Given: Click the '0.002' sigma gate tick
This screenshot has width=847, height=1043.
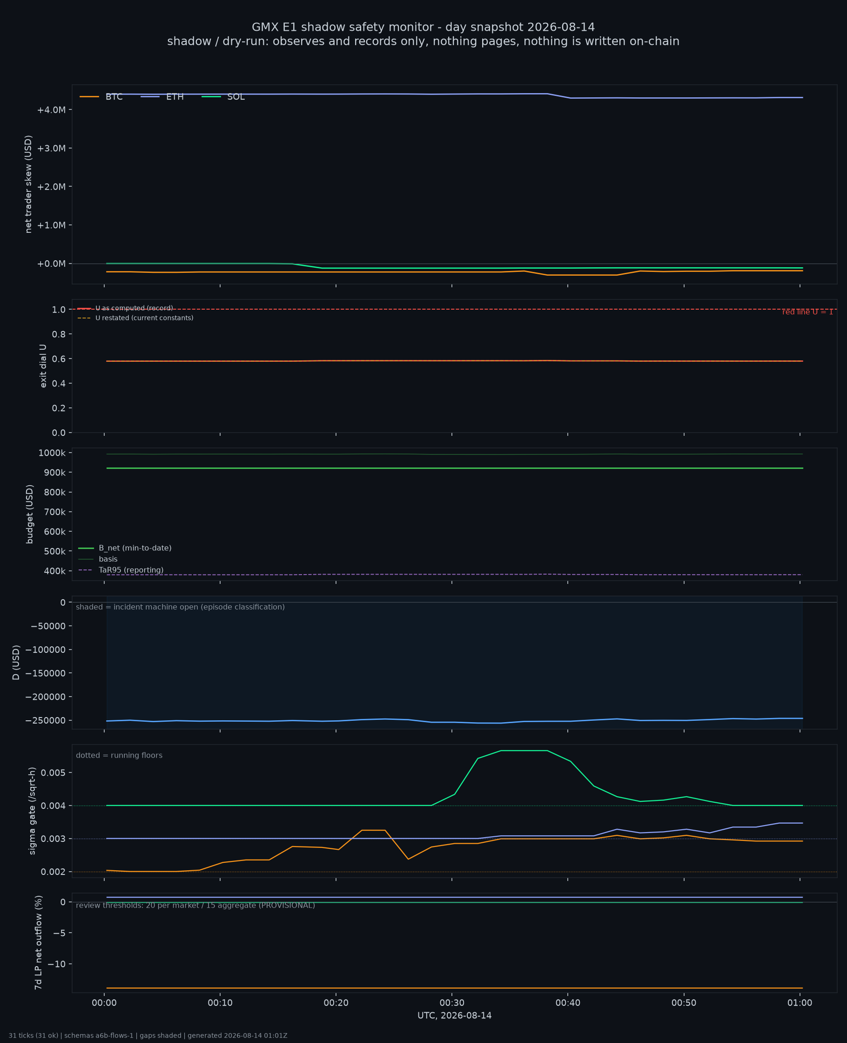Looking at the screenshot, I should tap(52, 872).
